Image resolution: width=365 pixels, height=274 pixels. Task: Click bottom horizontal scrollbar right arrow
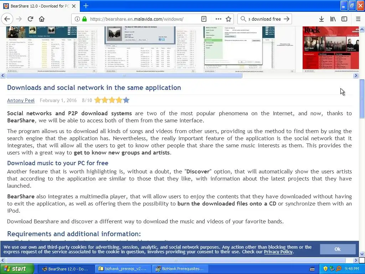[356, 260]
